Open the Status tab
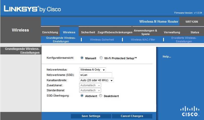Screen dimensions: 204x120 [195, 32]
